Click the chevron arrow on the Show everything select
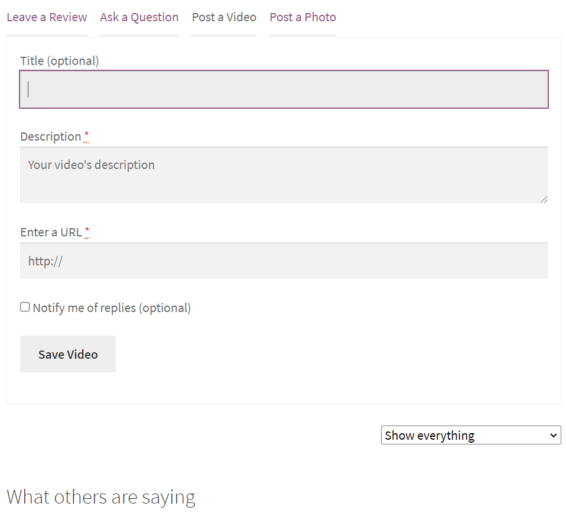566x513 pixels. click(x=553, y=436)
